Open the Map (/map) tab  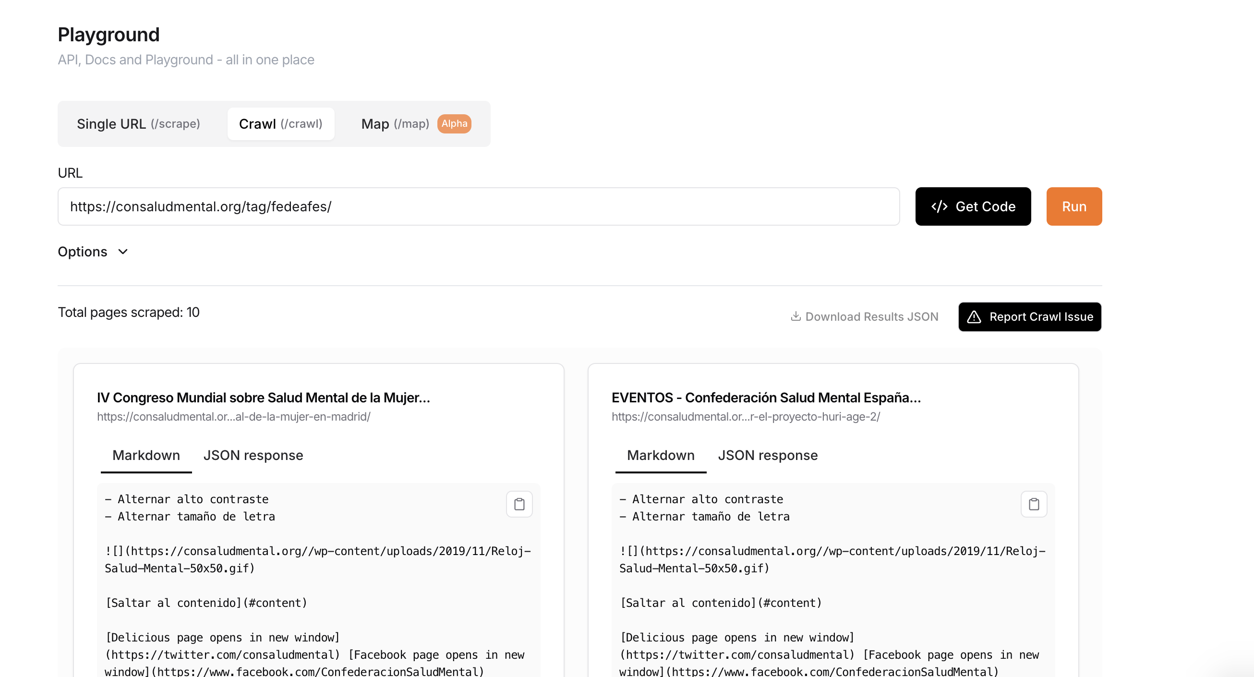[x=394, y=123]
